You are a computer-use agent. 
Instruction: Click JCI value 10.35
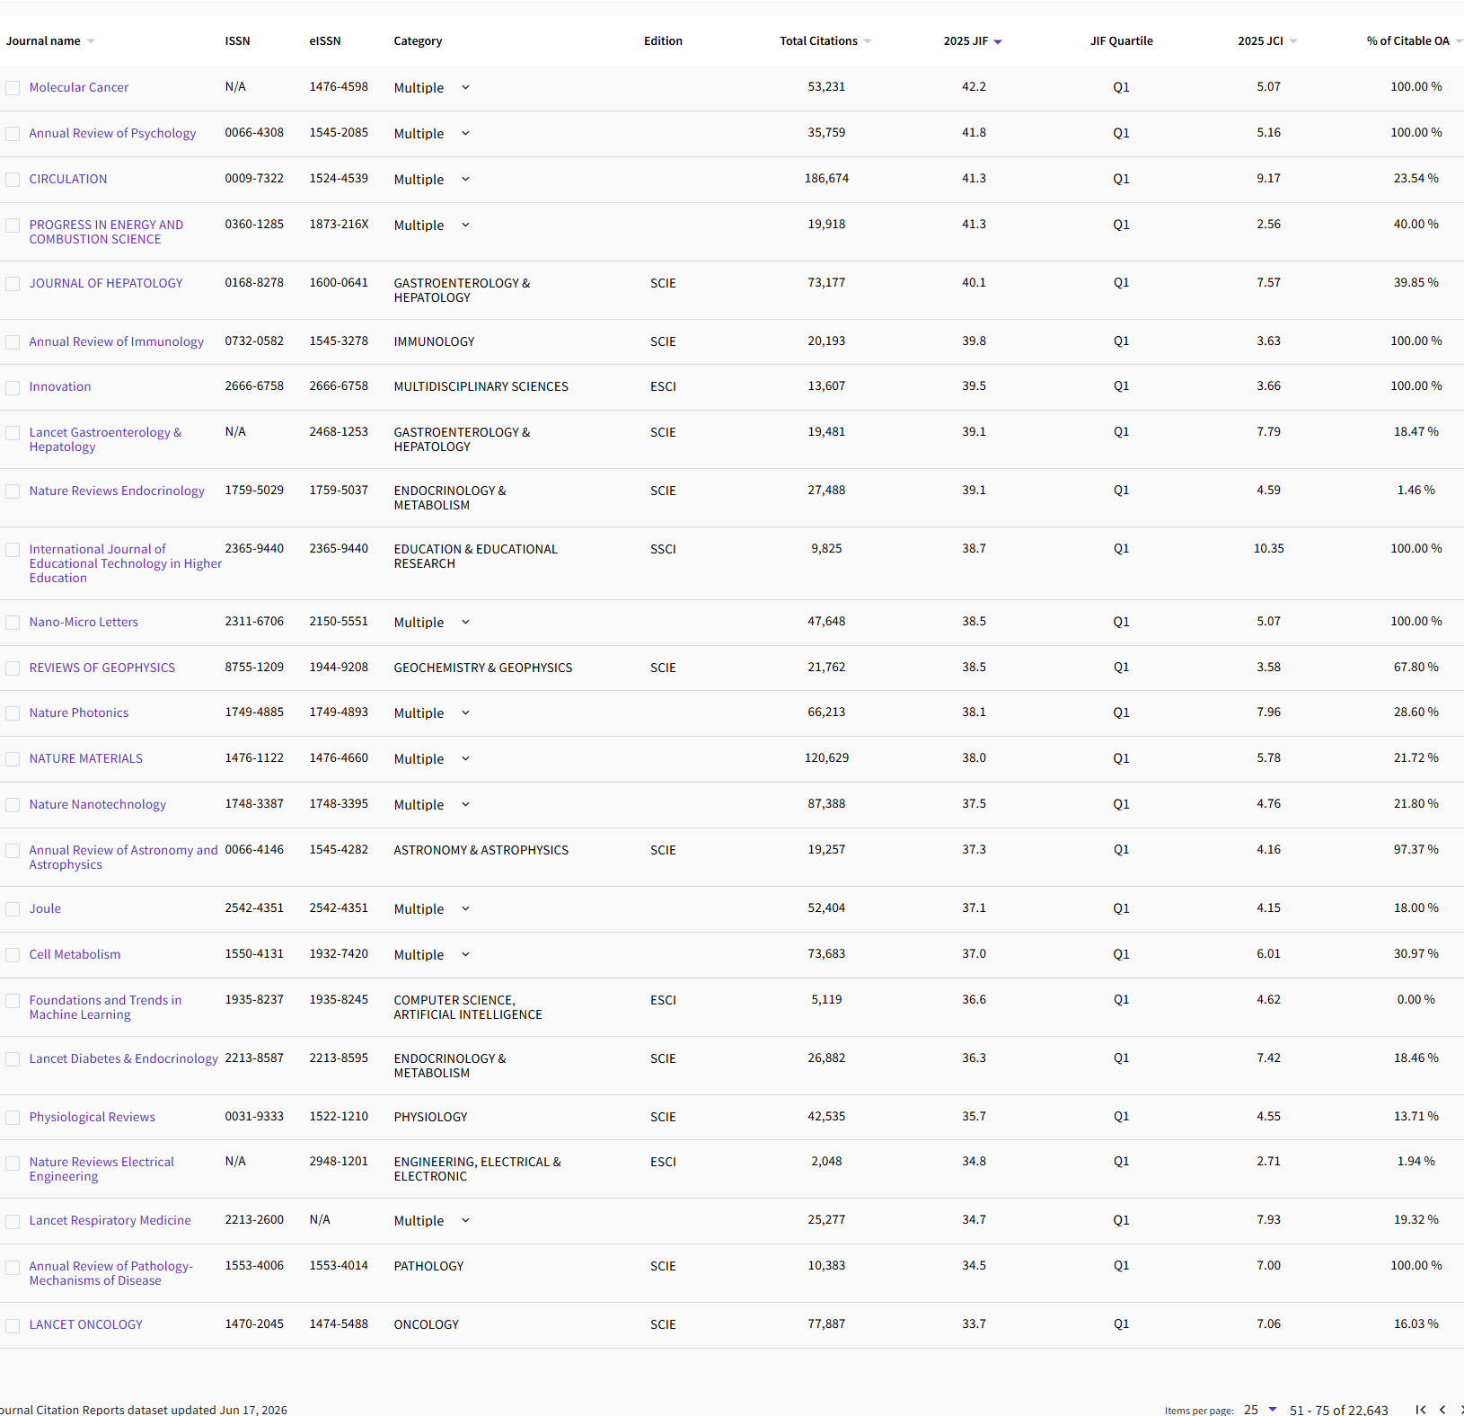(x=1268, y=549)
